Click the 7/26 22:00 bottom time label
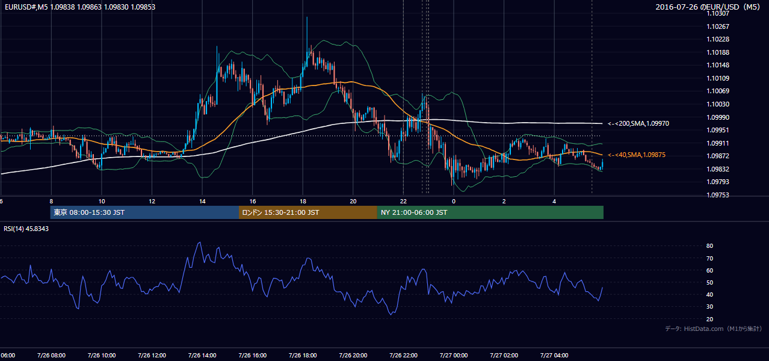Screen dimensions: 769x361 (x=403, y=355)
